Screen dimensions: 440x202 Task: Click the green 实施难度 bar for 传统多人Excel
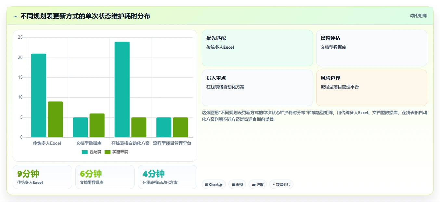(x=55, y=119)
